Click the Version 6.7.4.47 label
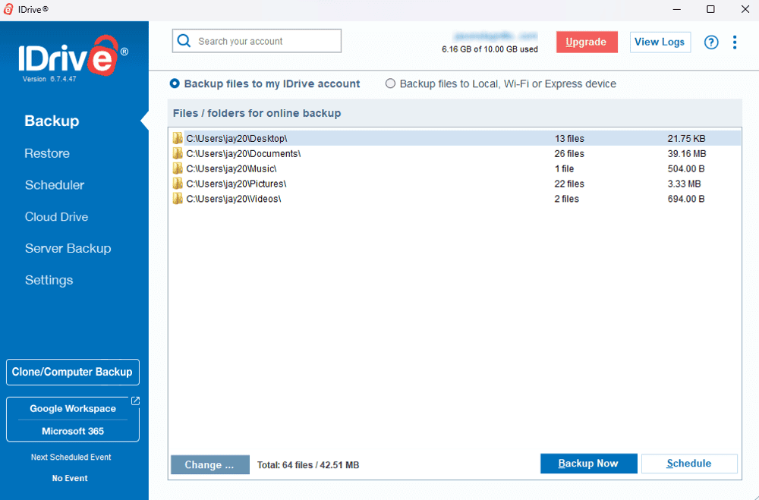 49,79
